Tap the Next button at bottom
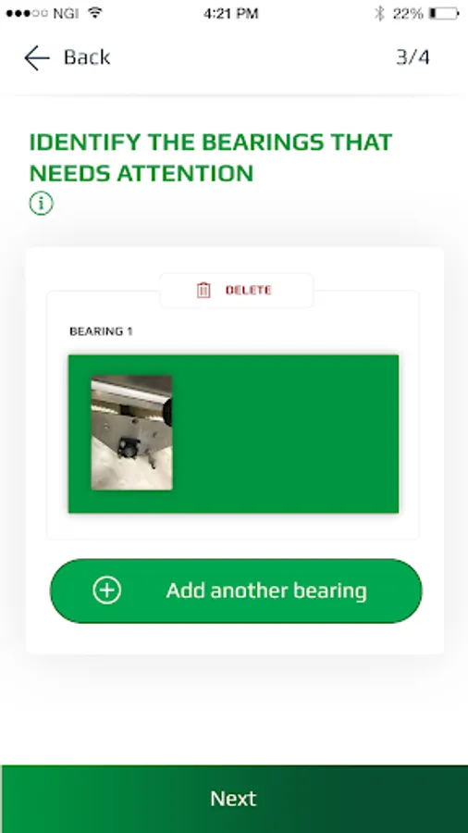This screenshot has height=833, width=468. (234, 799)
